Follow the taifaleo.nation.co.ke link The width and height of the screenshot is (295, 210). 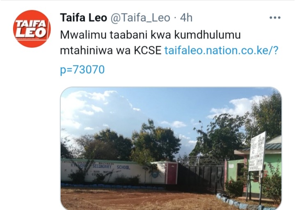coord(221,50)
